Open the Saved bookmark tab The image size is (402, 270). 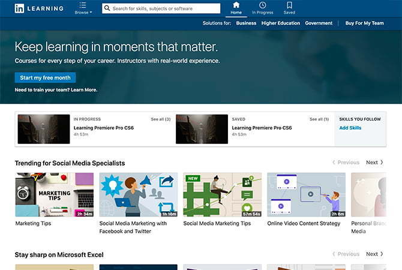coord(289,8)
